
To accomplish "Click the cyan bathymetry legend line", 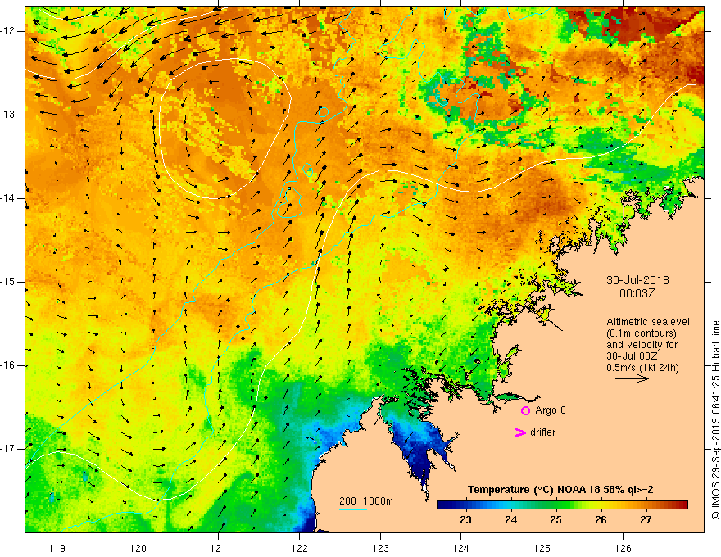I will point(353,510).
